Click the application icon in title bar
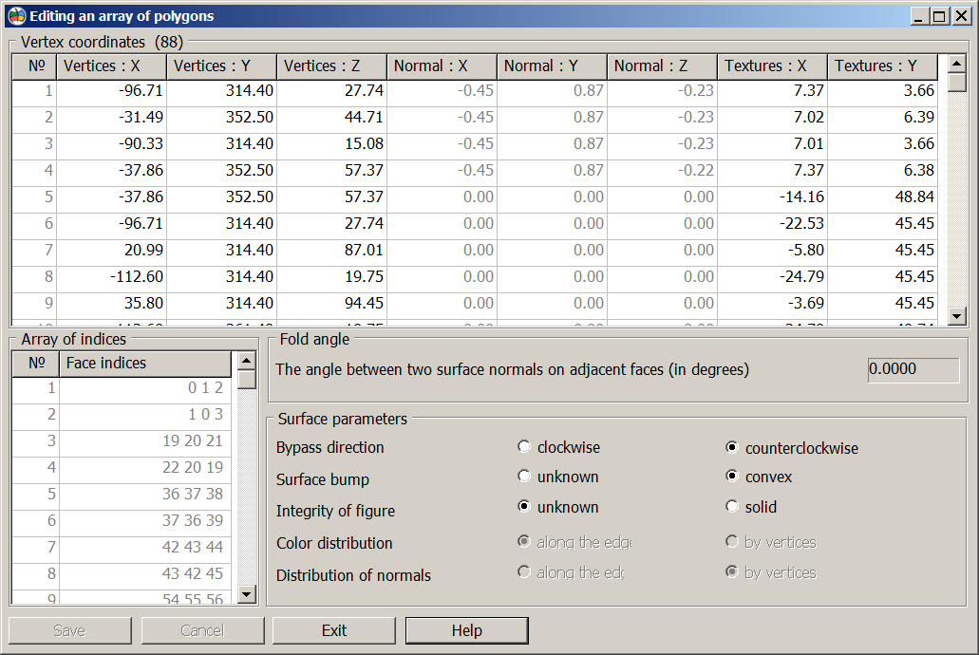The image size is (979, 655). point(16,16)
